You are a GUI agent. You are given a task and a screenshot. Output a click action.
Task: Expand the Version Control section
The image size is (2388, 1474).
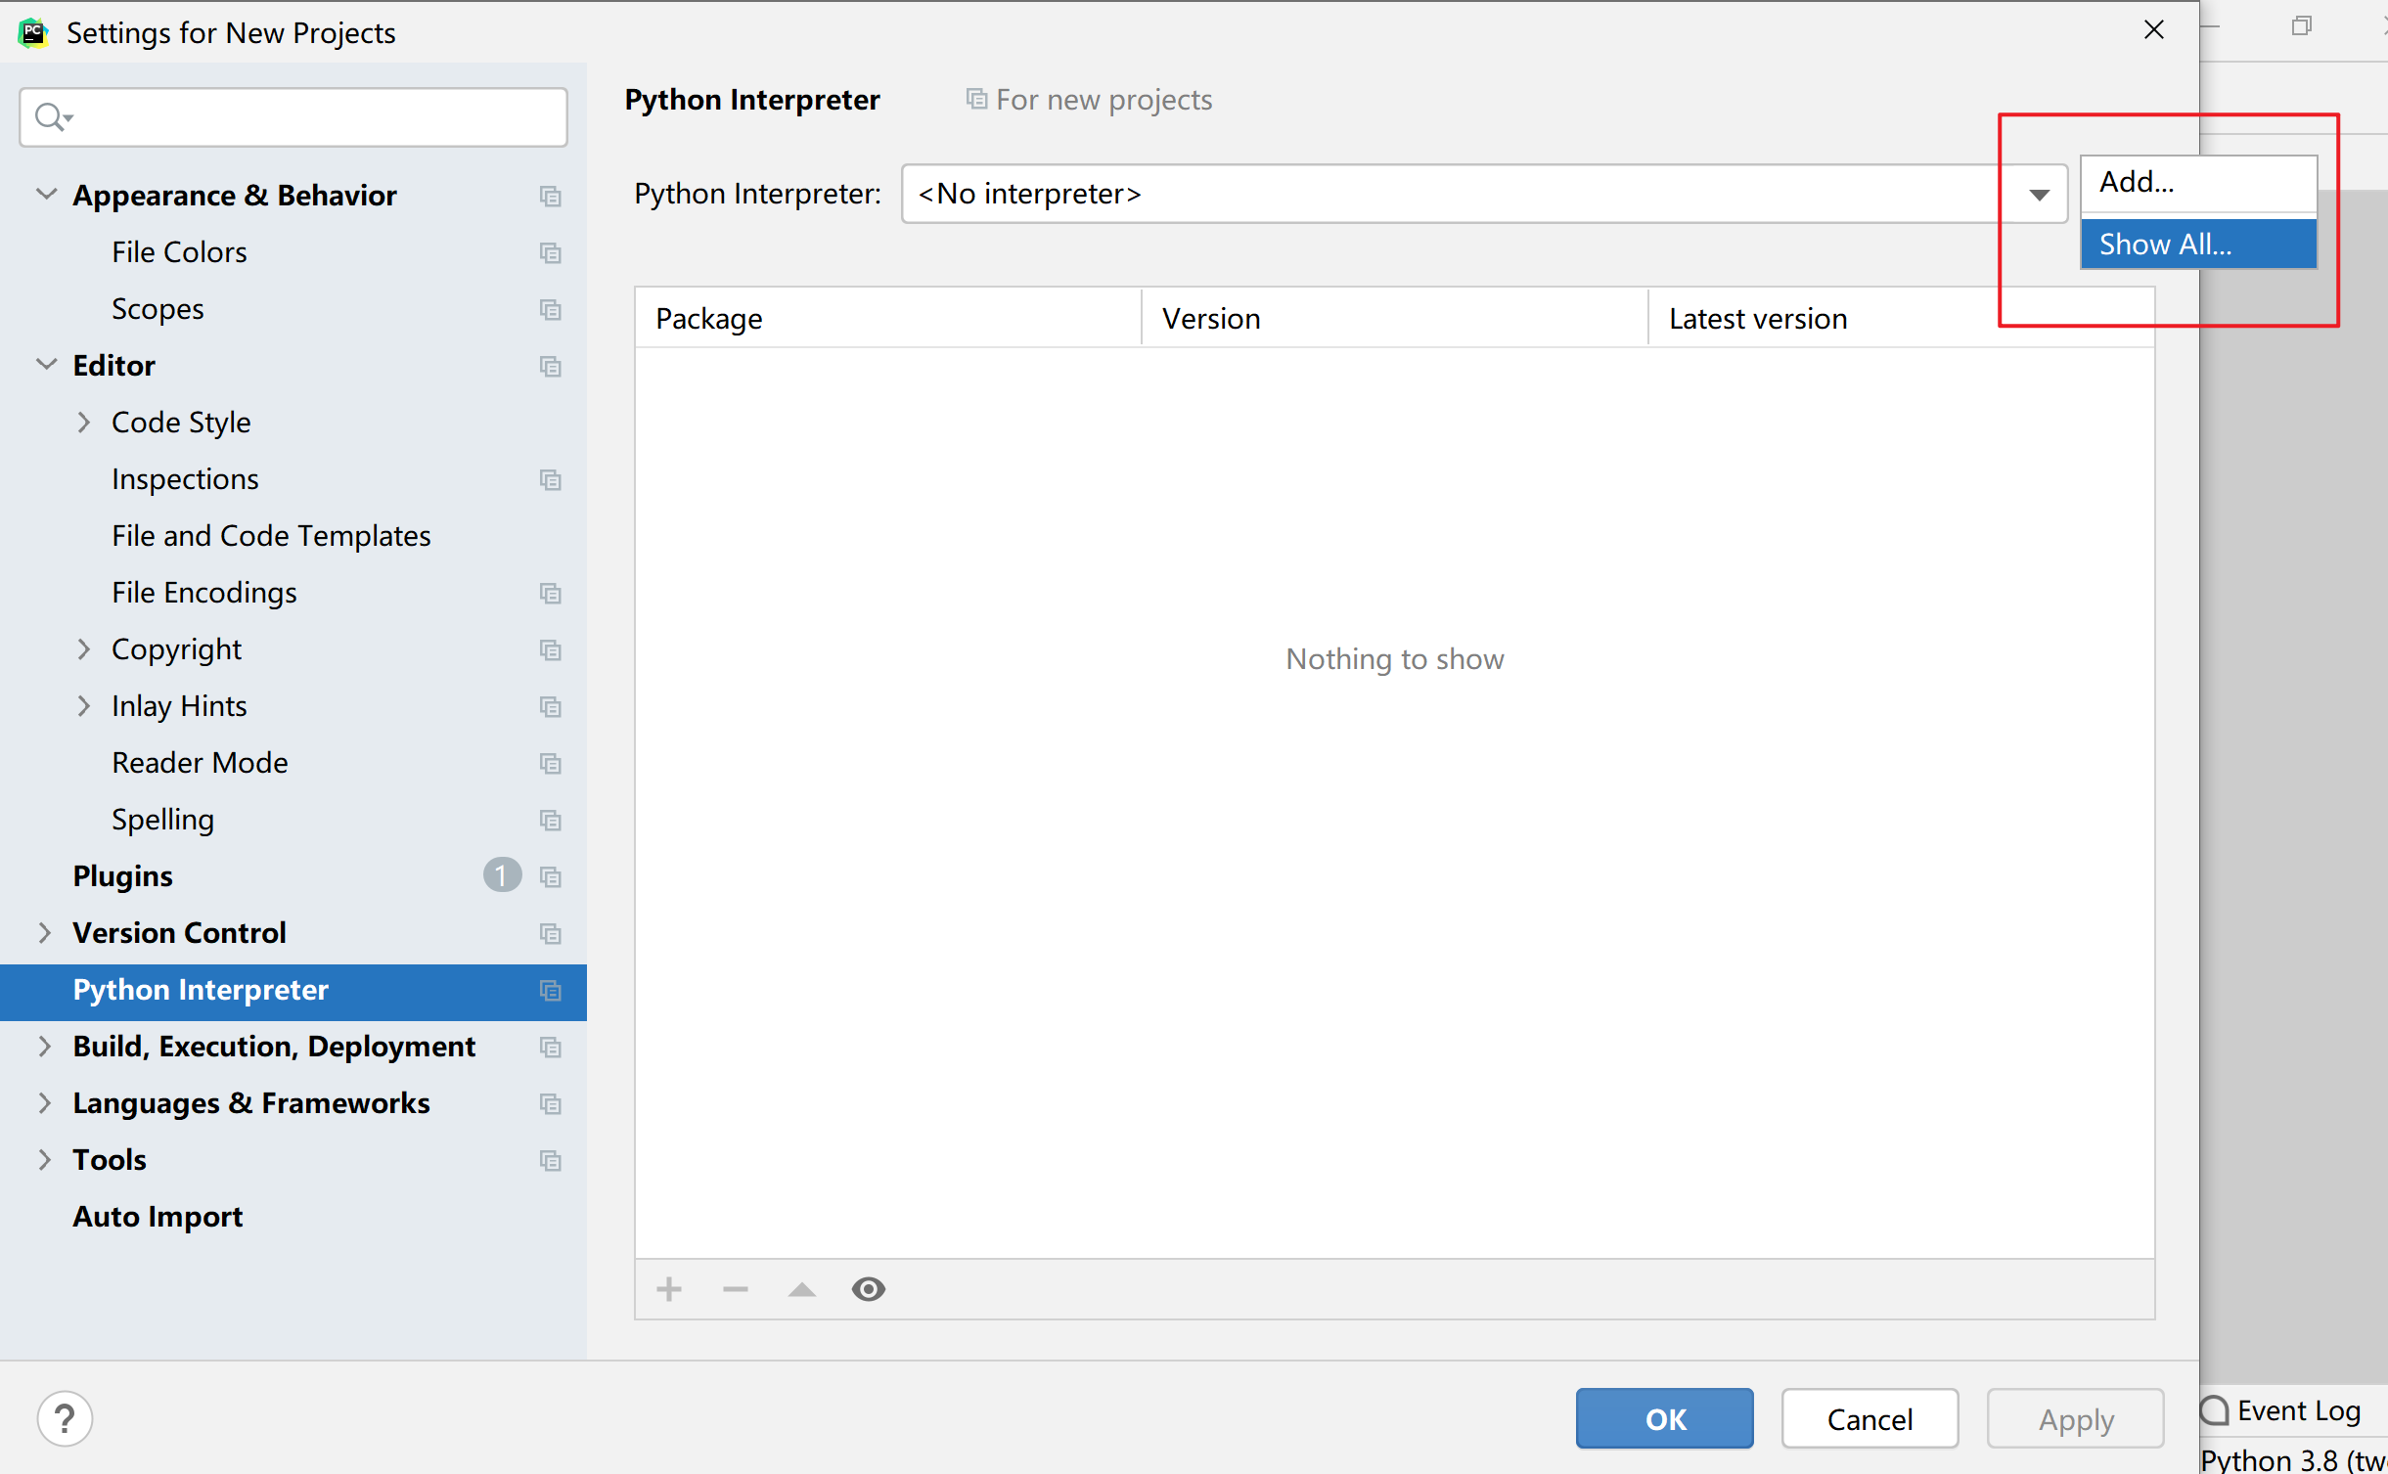45,933
